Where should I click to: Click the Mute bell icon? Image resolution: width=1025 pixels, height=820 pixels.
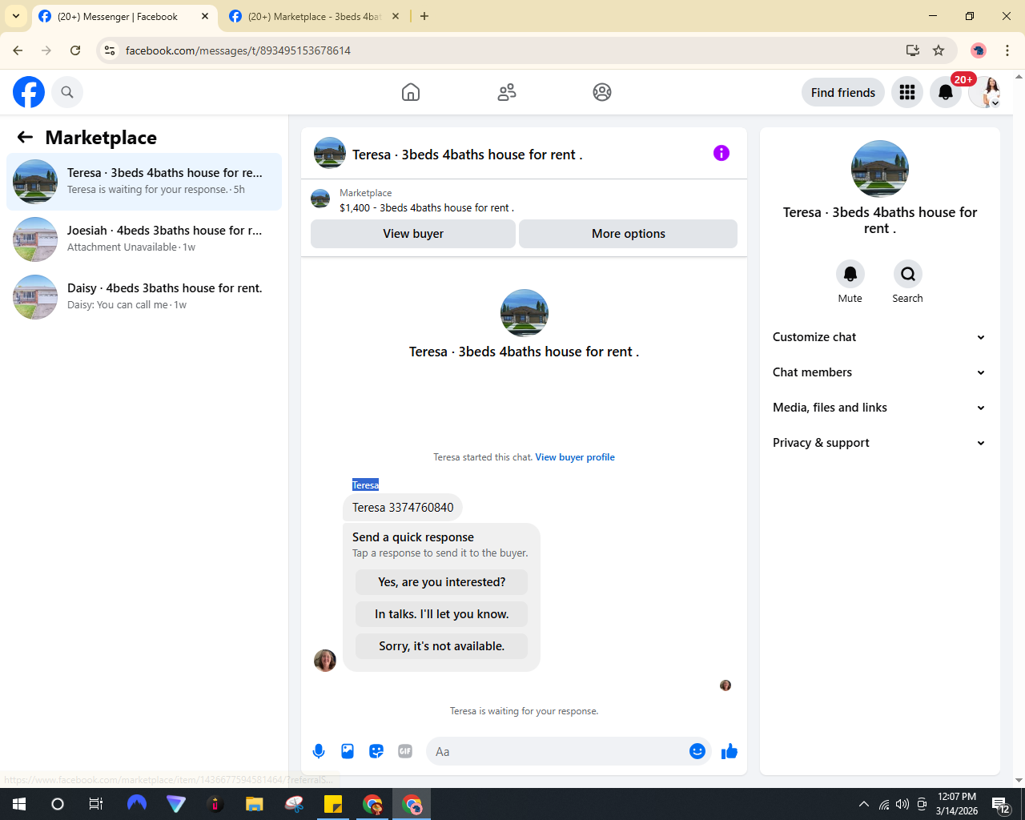coord(850,274)
